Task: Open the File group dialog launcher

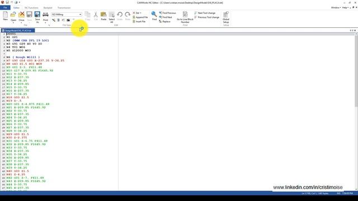Action: 49,25
